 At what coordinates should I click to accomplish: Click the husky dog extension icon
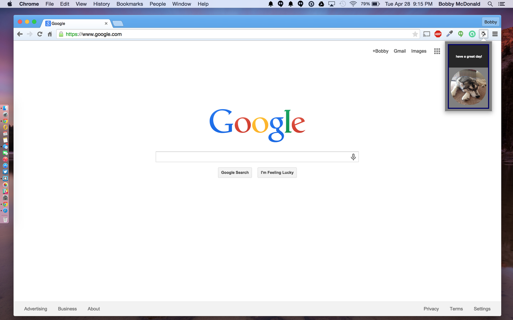point(483,34)
